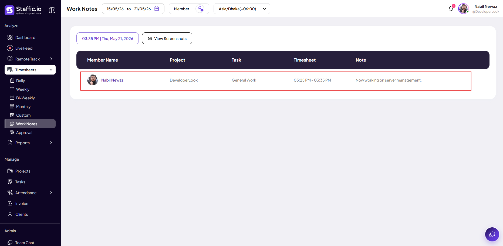Click the Invoice icon
The width and height of the screenshot is (503, 246).
(10, 203)
